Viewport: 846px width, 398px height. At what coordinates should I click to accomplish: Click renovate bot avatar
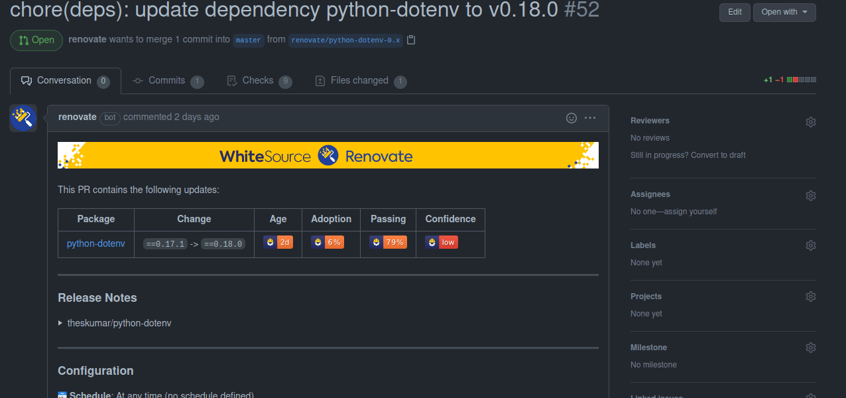pyautogui.click(x=23, y=118)
